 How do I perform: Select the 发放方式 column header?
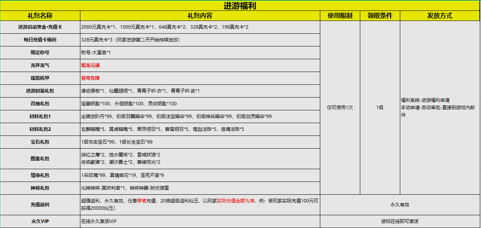pyautogui.click(x=439, y=16)
